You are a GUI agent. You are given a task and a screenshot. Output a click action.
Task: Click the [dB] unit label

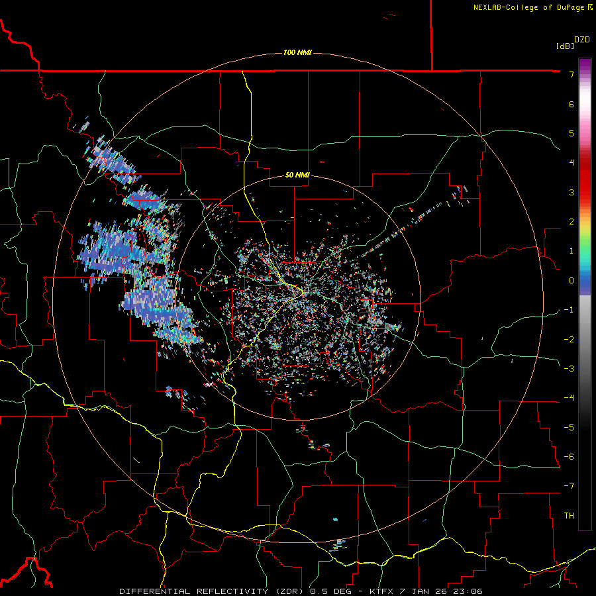(565, 46)
